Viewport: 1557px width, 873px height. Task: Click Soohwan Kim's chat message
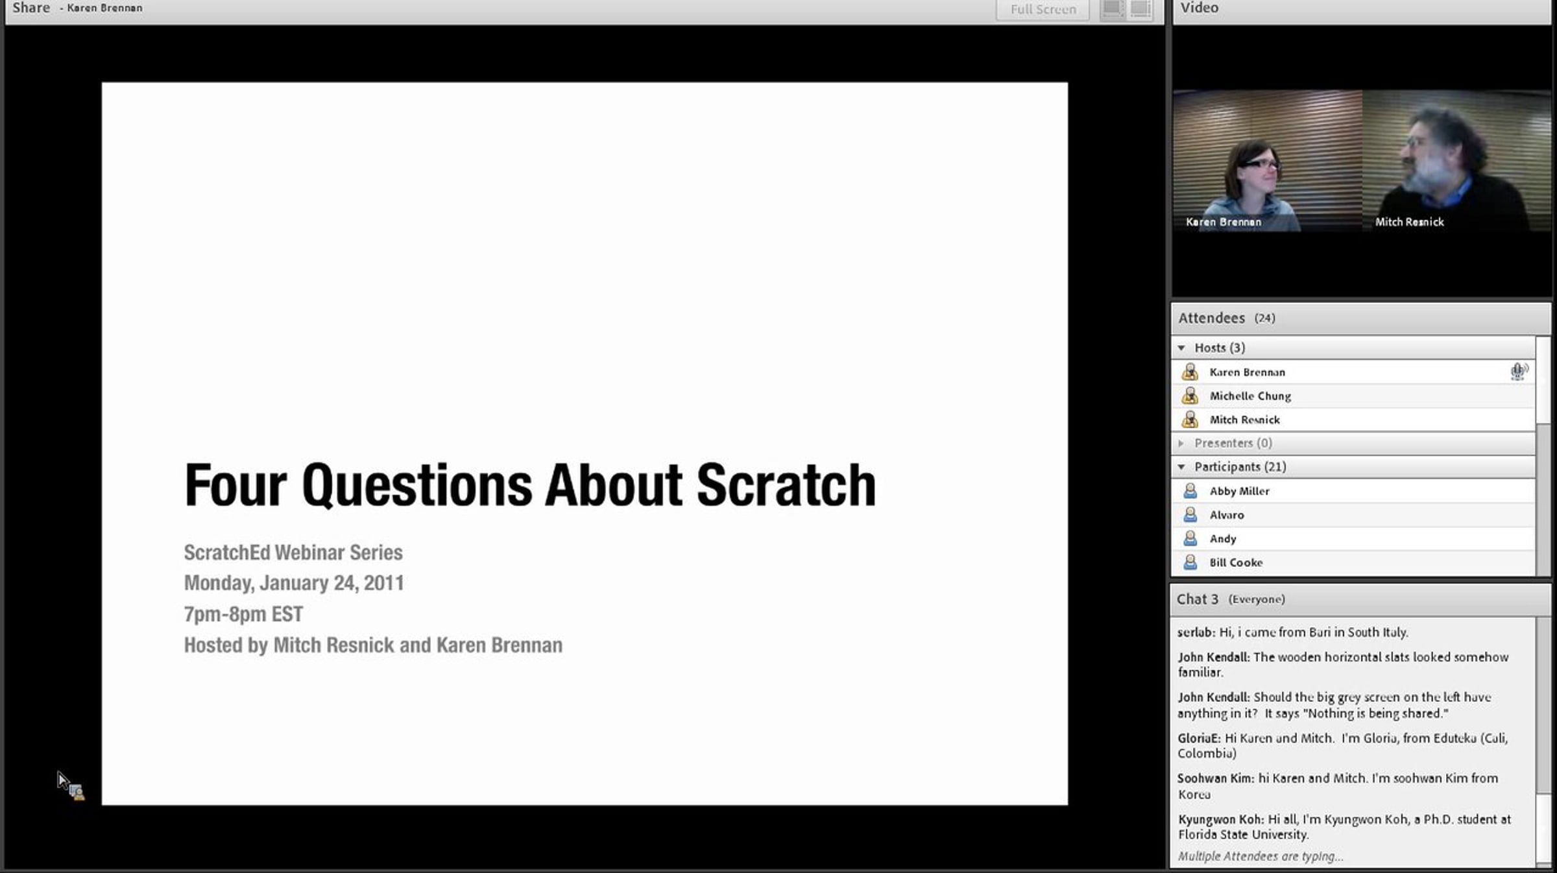pyautogui.click(x=1338, y=786)
